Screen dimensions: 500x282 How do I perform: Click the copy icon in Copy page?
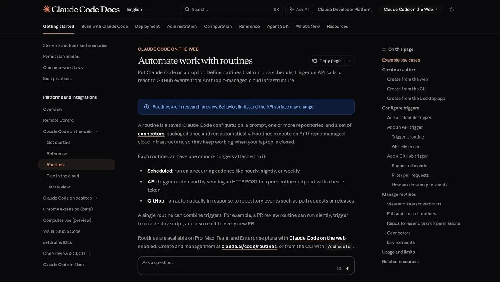click(x=315, y=61)
